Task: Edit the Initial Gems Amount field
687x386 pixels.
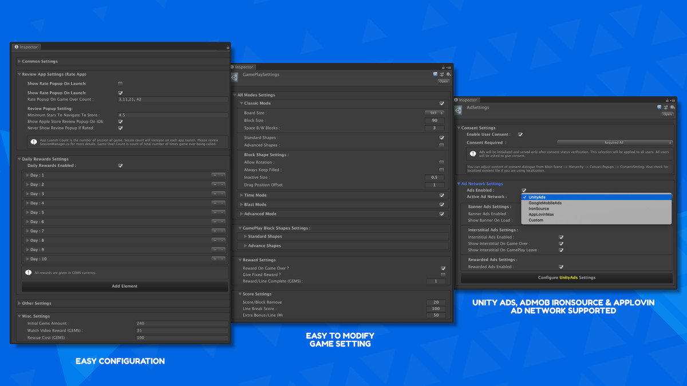Action: pos(181,324)
